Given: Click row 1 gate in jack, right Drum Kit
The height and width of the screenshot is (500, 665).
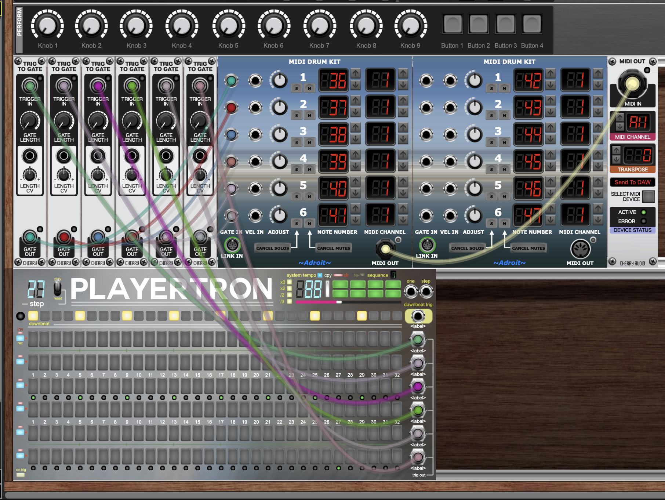Looking at the screenshot, I should 426,80.
